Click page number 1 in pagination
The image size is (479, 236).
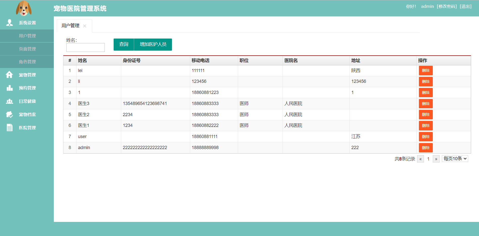point(428,159)
